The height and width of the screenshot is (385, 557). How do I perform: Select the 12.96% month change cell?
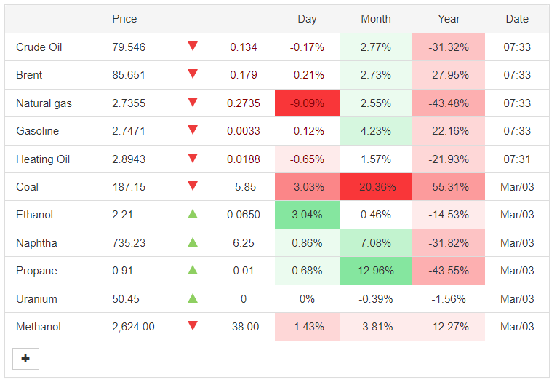pos(376,271)
